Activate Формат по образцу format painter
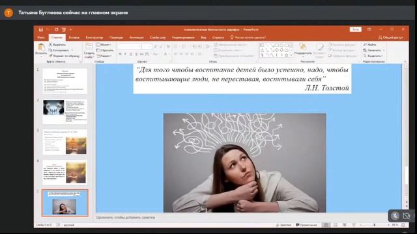417x234 pixels. (64, 56)
